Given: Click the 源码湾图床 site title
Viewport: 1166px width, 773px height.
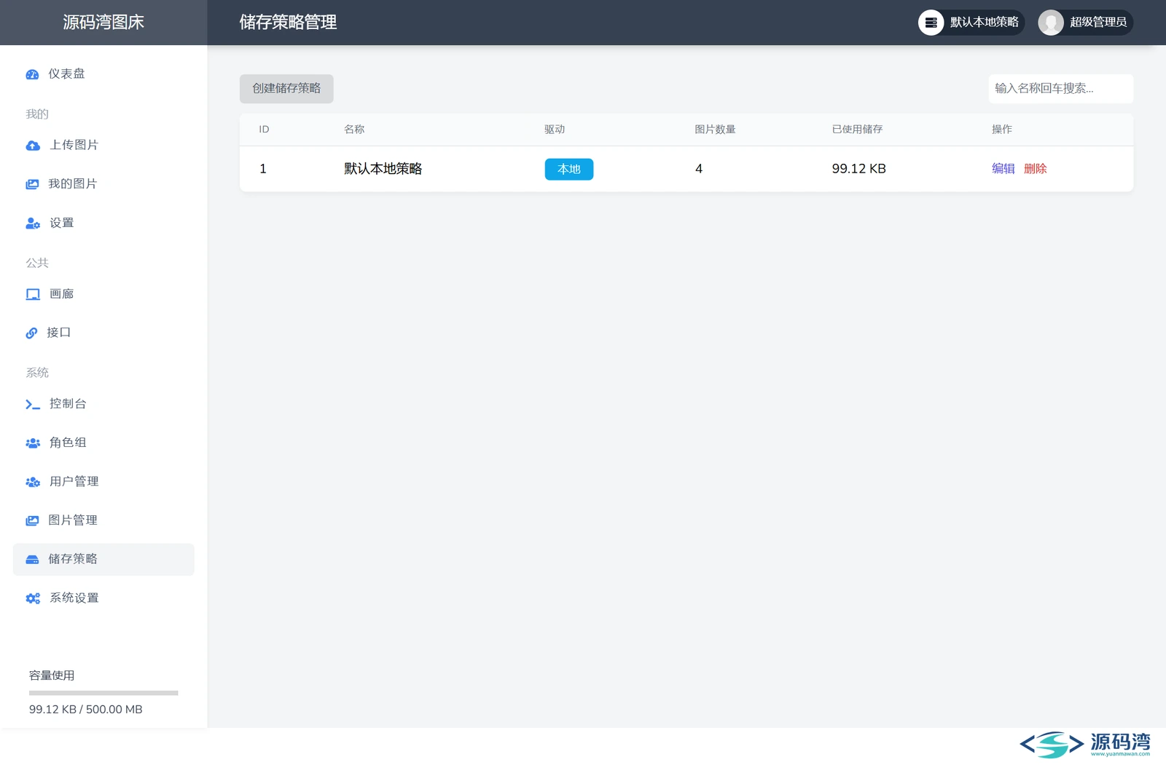Looking at the screenshot, I should (x=103, y=23).
